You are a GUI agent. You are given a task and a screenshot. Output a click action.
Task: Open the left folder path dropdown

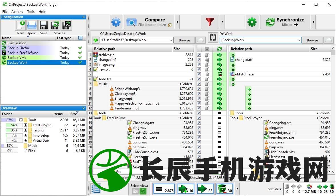tap(171, 40)
